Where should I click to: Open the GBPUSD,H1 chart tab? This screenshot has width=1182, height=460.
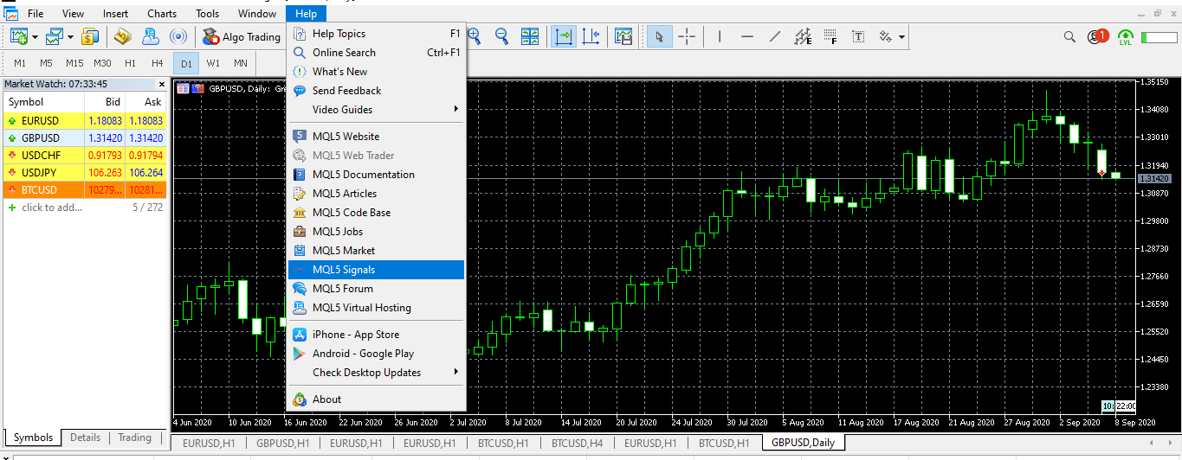(282, 443)
